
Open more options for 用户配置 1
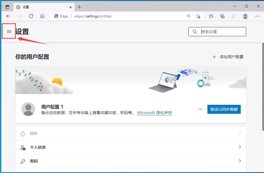tap(200, 109)
